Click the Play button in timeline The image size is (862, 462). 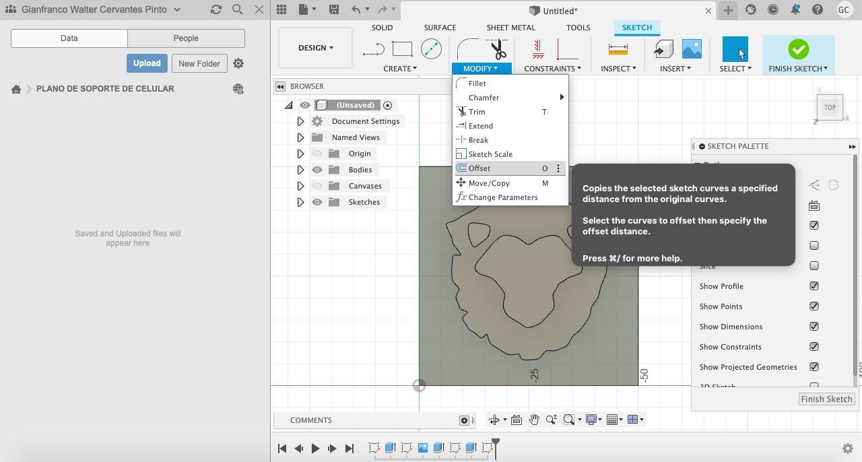point(315,448)
